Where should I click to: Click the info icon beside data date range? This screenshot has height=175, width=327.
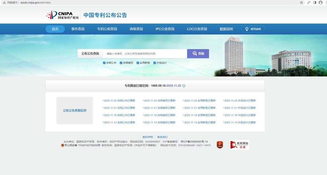pos(184,86)
